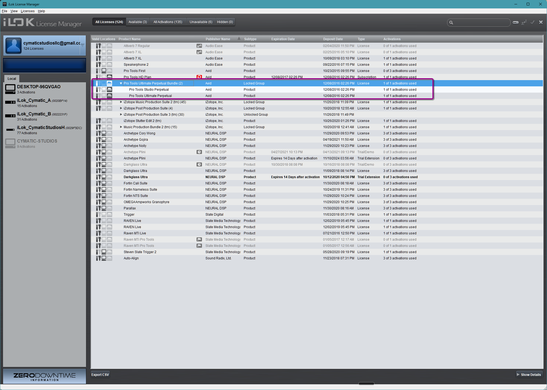The width and height of the screenshot is (547, 390).
Task: Open the File menu
Action: [4, 11]
